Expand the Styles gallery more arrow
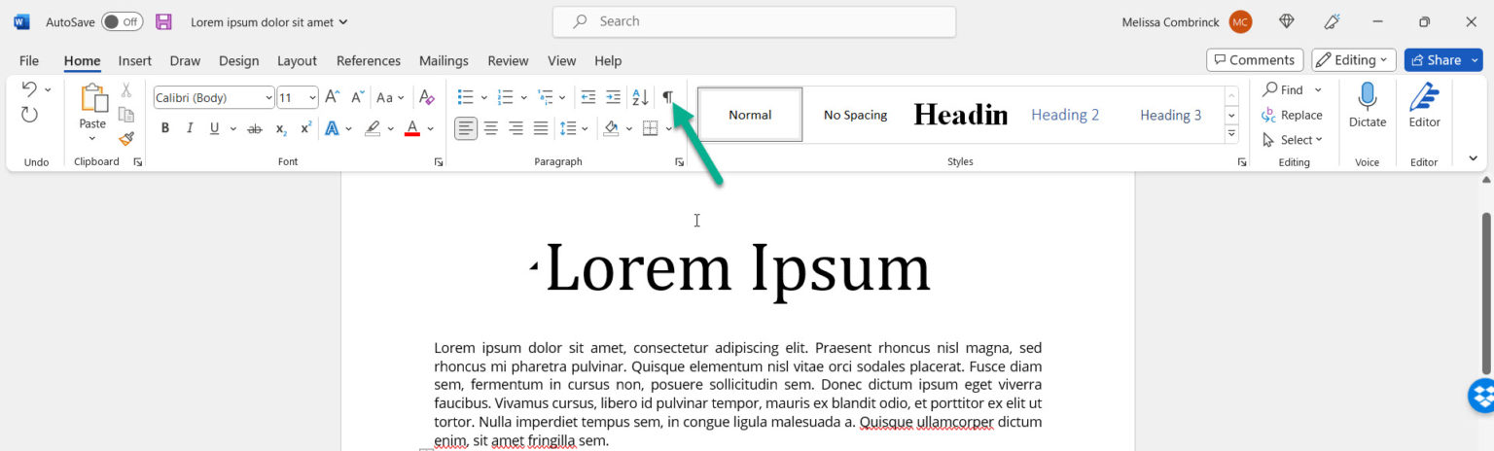 coord(1231,133)
